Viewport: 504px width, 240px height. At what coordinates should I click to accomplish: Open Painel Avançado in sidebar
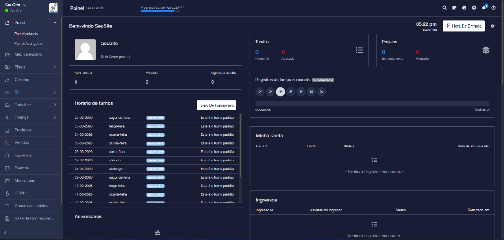(x=28, y=44)
